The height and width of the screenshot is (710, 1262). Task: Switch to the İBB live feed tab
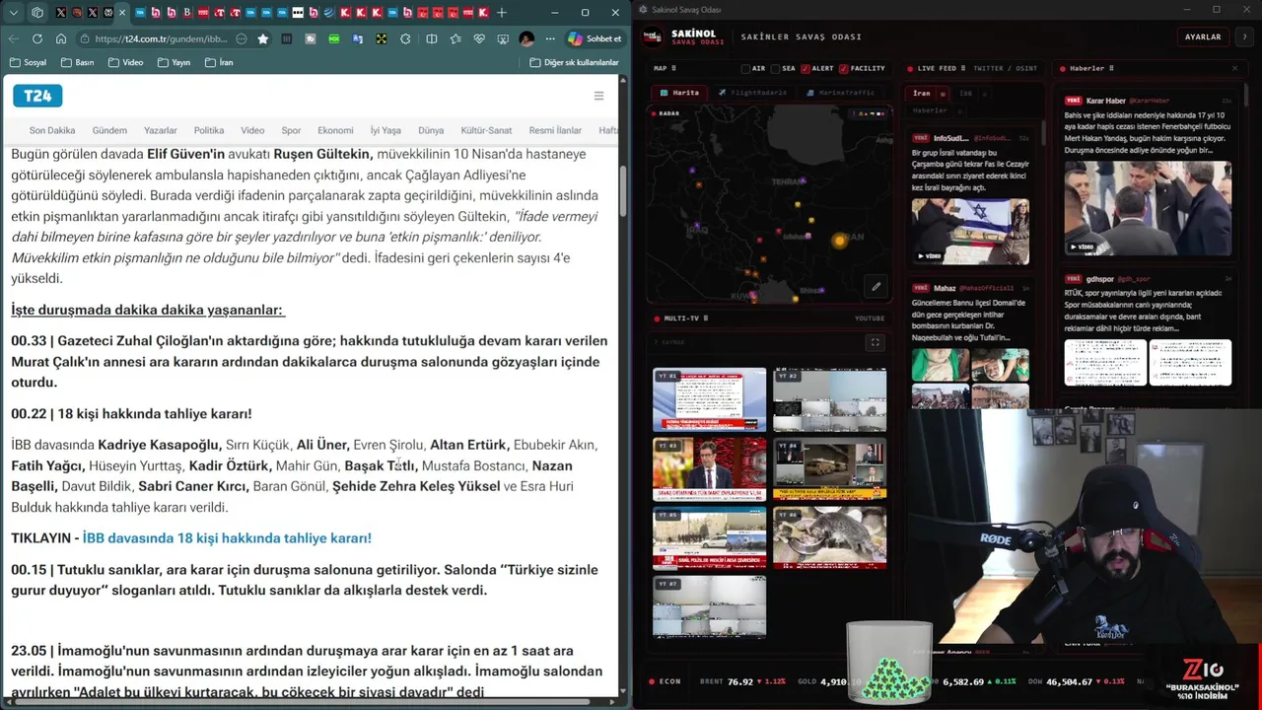[x=966, y=94]
